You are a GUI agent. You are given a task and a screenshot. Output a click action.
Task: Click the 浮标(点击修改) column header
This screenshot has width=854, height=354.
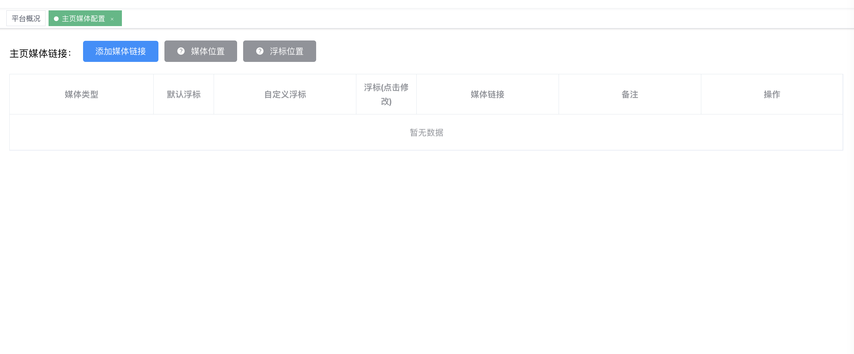[x=386, y=94]
